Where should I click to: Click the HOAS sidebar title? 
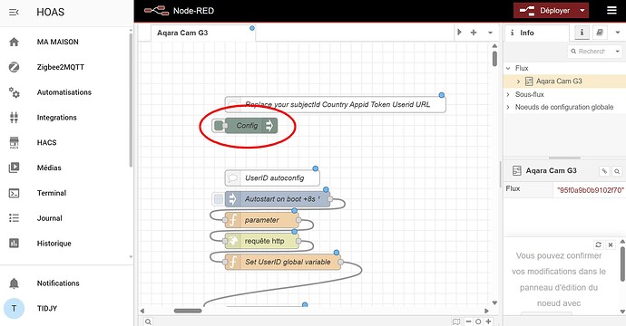50,12
